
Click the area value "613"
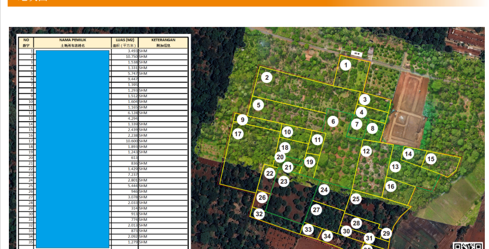pos(135,158)
